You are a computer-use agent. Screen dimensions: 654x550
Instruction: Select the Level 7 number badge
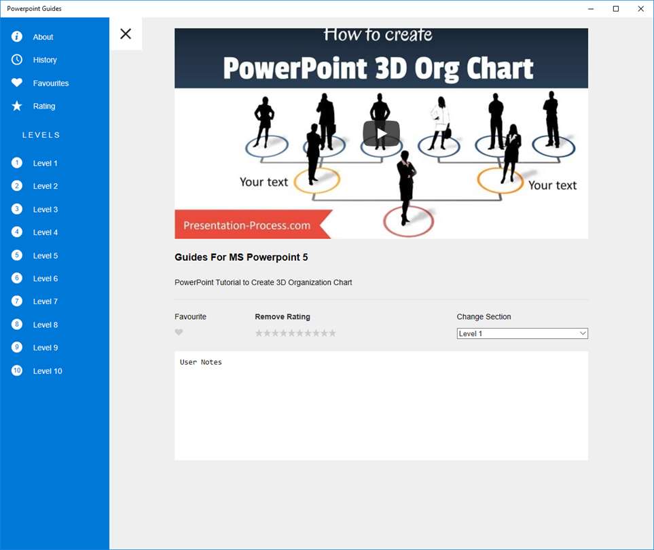pos(17,301)
